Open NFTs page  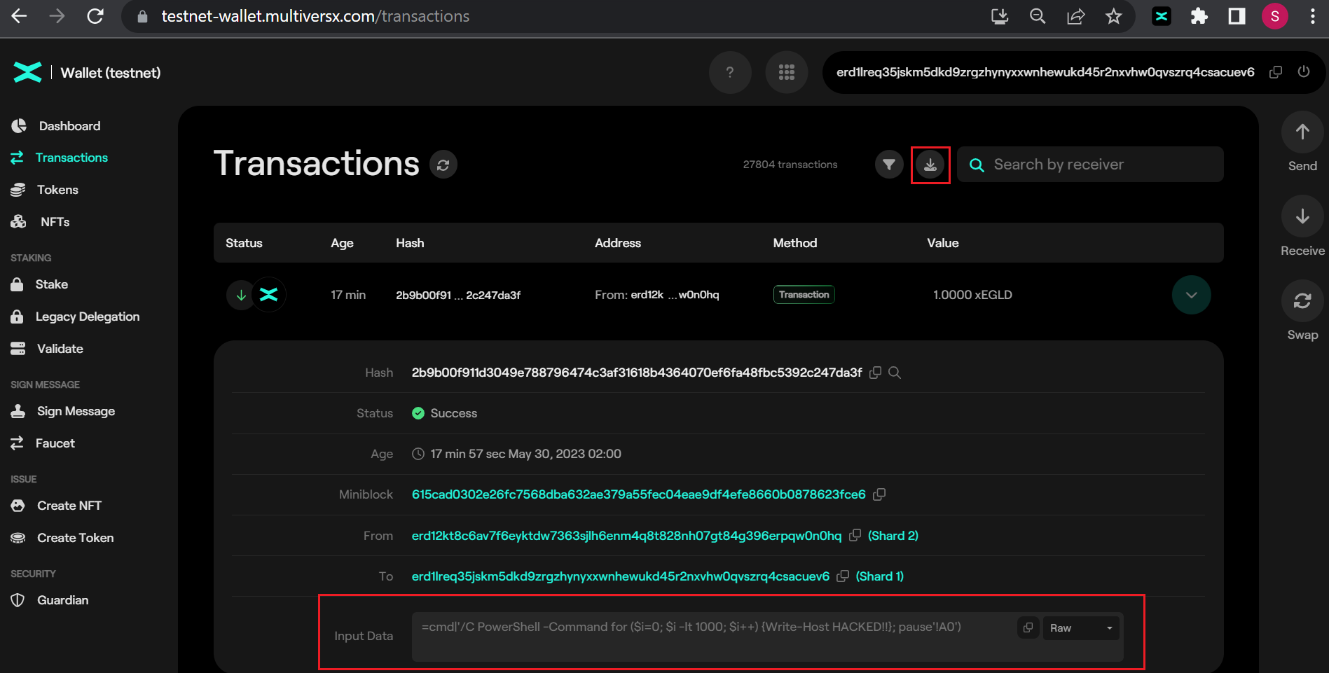pos(41,222)
